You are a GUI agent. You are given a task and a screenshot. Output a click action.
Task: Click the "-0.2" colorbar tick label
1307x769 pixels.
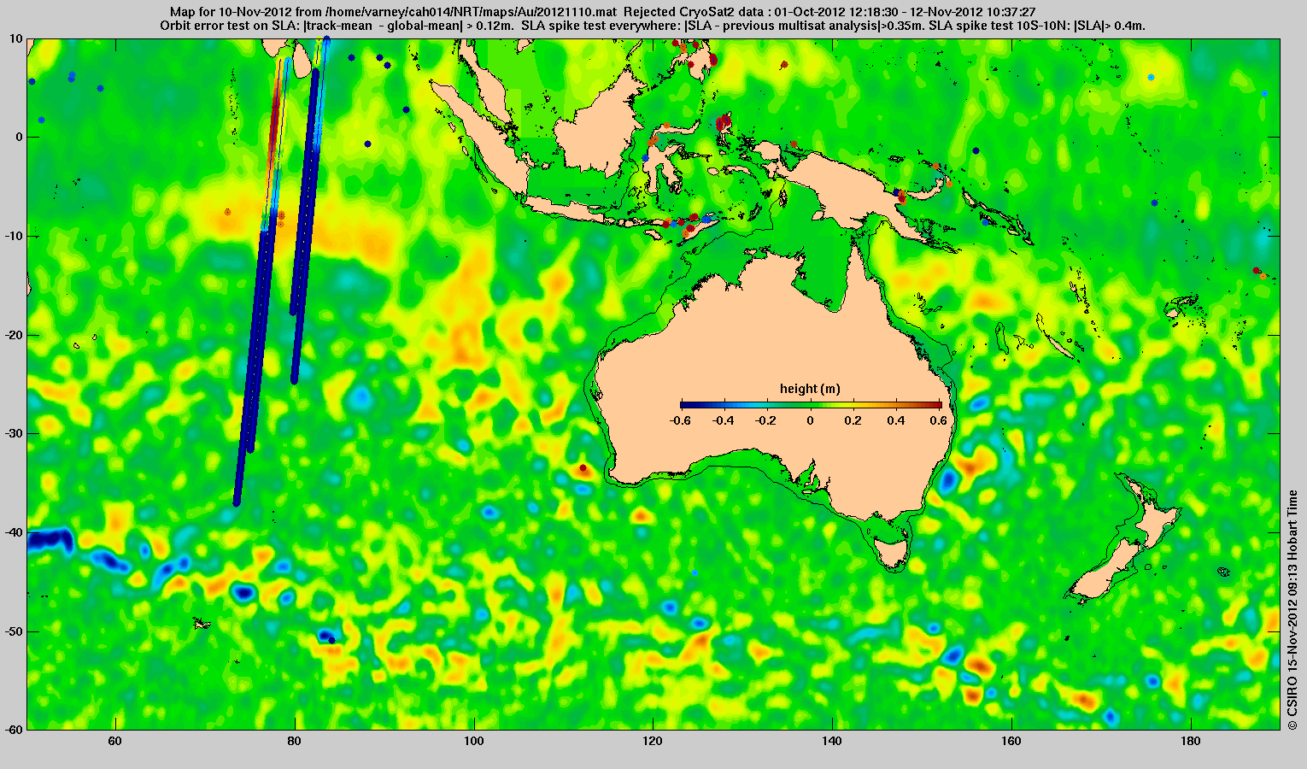coord(767,420)
